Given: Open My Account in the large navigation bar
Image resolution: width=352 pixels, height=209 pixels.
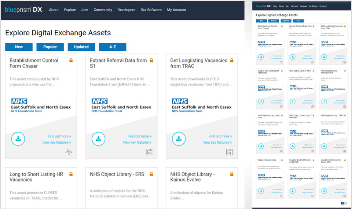Looking at the screenshot, I should pos(177,10).
